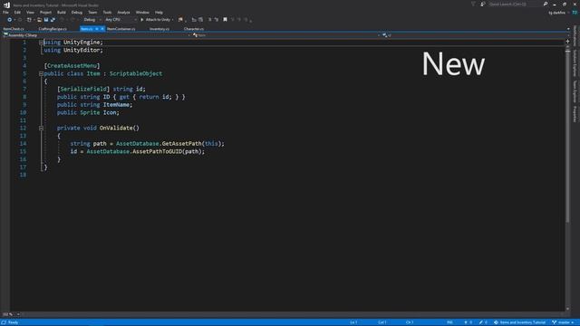The width and height of the screenshot is (580, 326).
Task: Click the Ready status text
Action: coord(13,322)
